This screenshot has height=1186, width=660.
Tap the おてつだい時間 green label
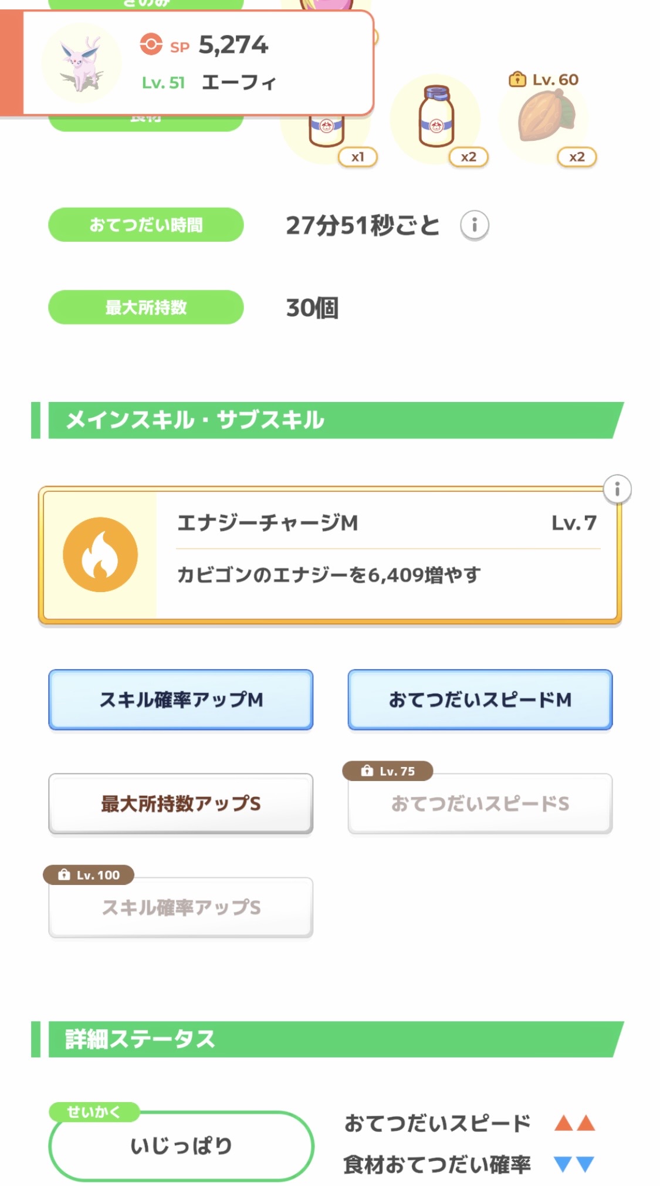145,225
